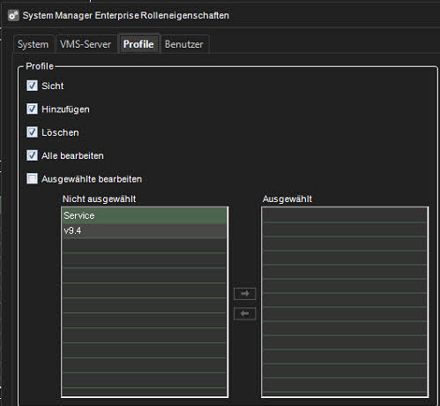Go to the Benutzer tab
The height and width of the screenshot is (406, 440).
[184, 44]
